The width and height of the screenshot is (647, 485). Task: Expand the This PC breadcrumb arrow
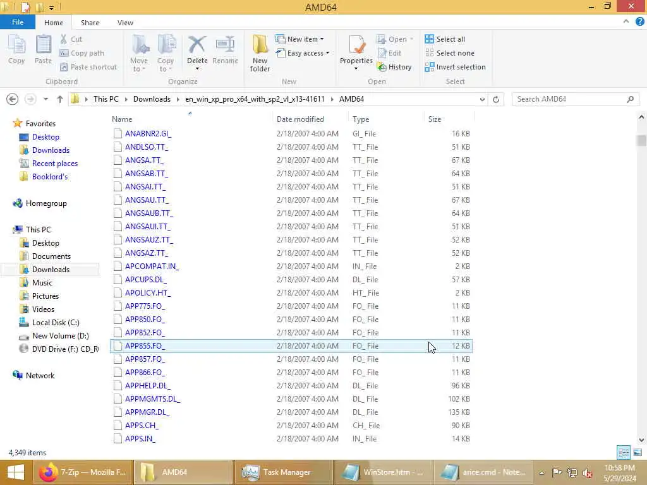coord(126,99)
